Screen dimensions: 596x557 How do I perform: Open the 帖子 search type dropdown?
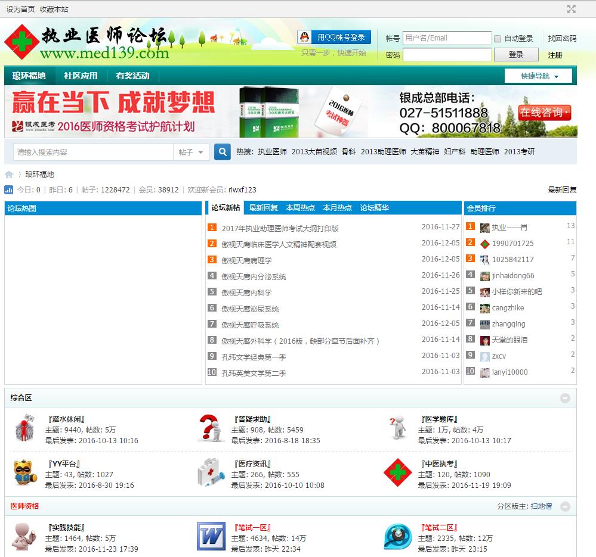(191, 152)
